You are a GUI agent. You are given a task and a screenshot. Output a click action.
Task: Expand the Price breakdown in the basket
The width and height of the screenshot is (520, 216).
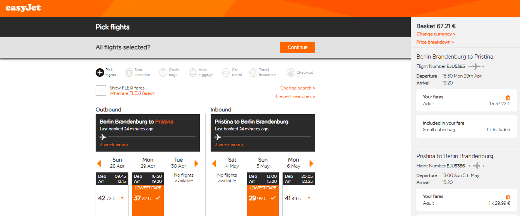[x=435, y=42]
